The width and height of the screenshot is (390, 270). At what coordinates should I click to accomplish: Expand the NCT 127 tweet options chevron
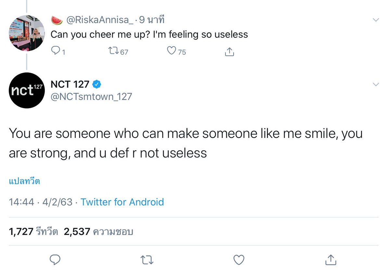376,85
